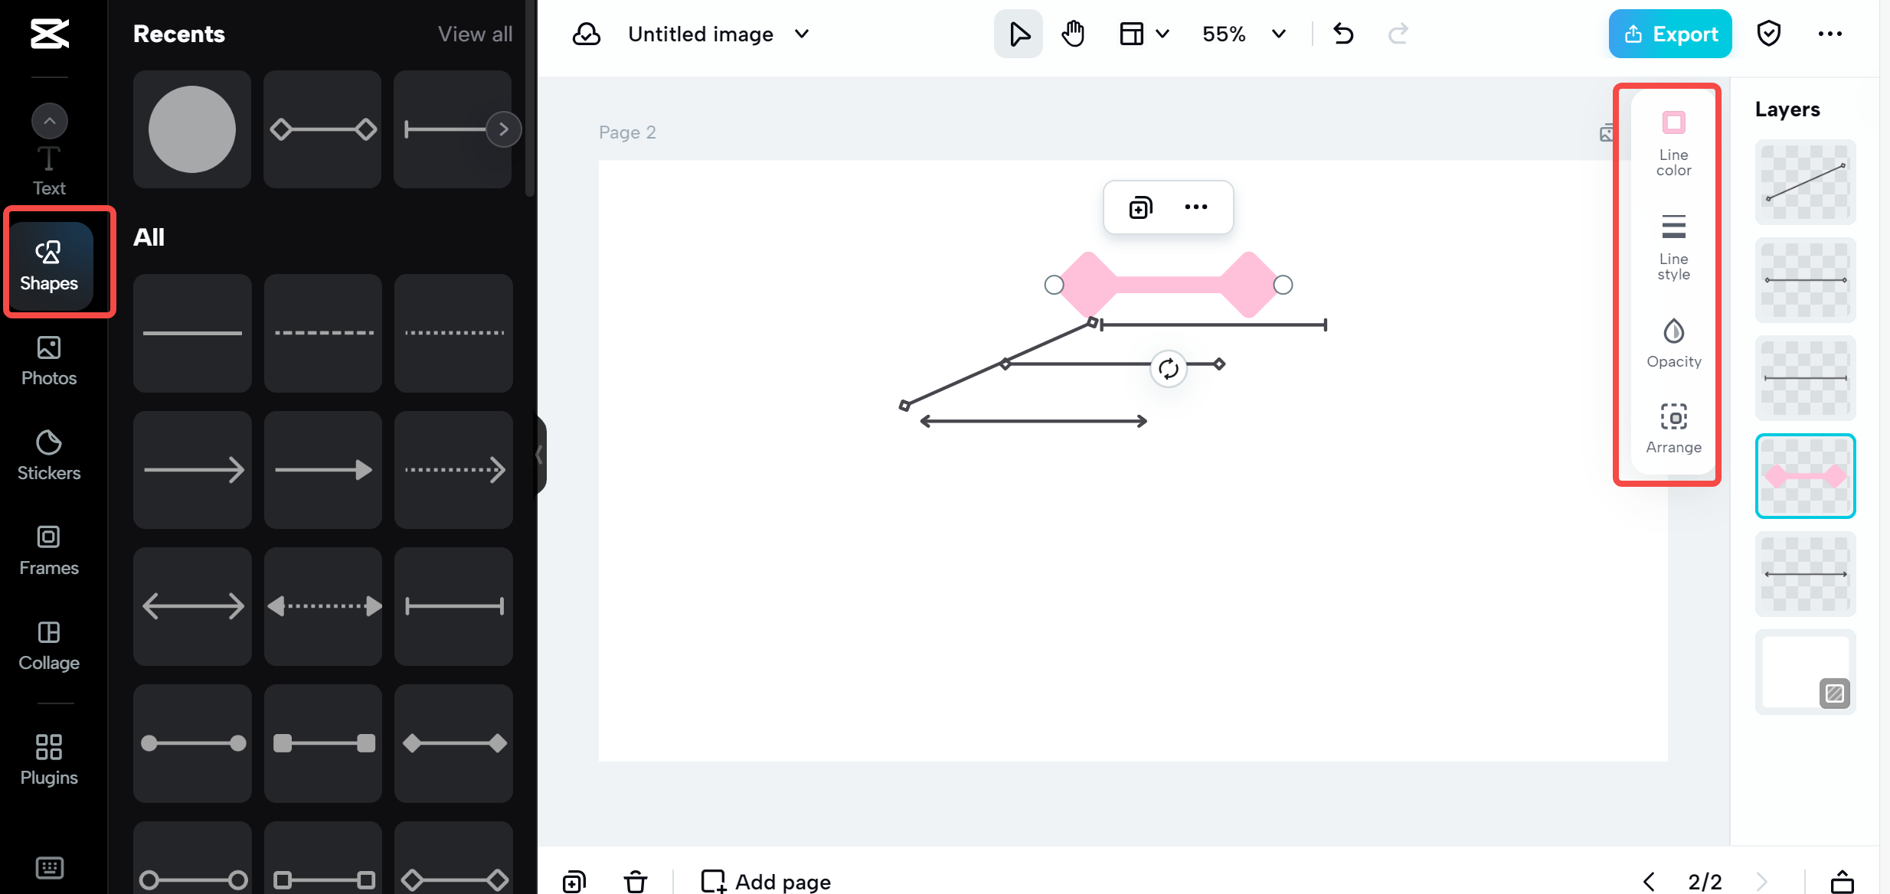Click the more options ellipsis on shape

[1195, 207]
